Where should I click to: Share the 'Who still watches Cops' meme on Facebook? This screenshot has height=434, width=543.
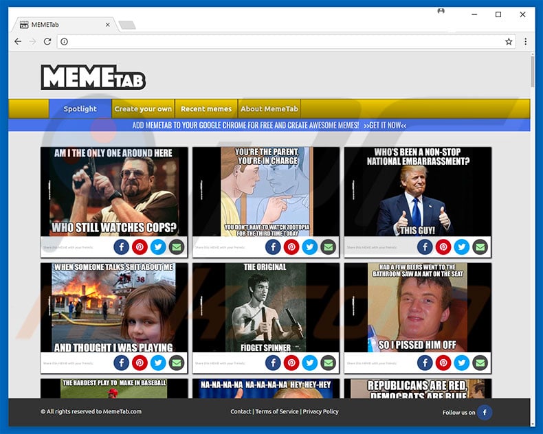[122, 247]
